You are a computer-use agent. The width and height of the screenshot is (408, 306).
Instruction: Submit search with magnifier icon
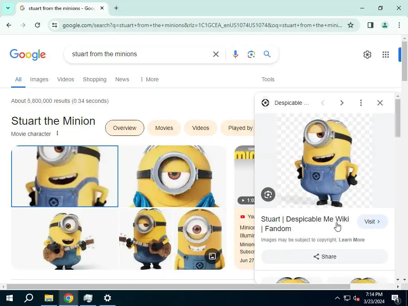pos(267,54)
